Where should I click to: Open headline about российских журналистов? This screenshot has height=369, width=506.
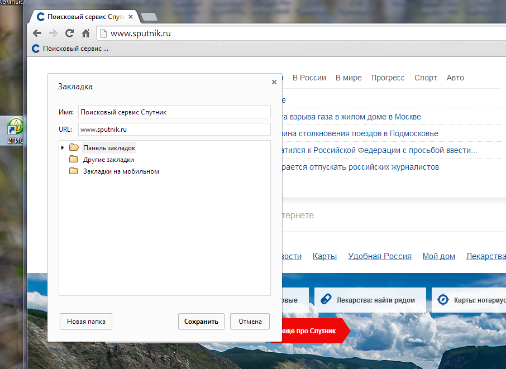(360, 167)
